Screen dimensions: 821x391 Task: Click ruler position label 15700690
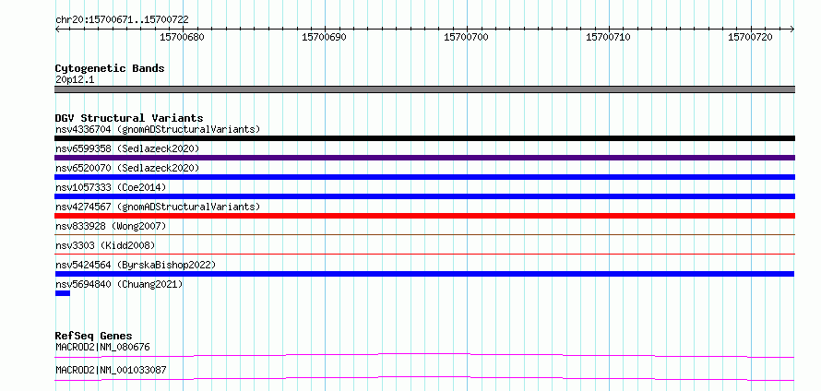pos(324,37)
